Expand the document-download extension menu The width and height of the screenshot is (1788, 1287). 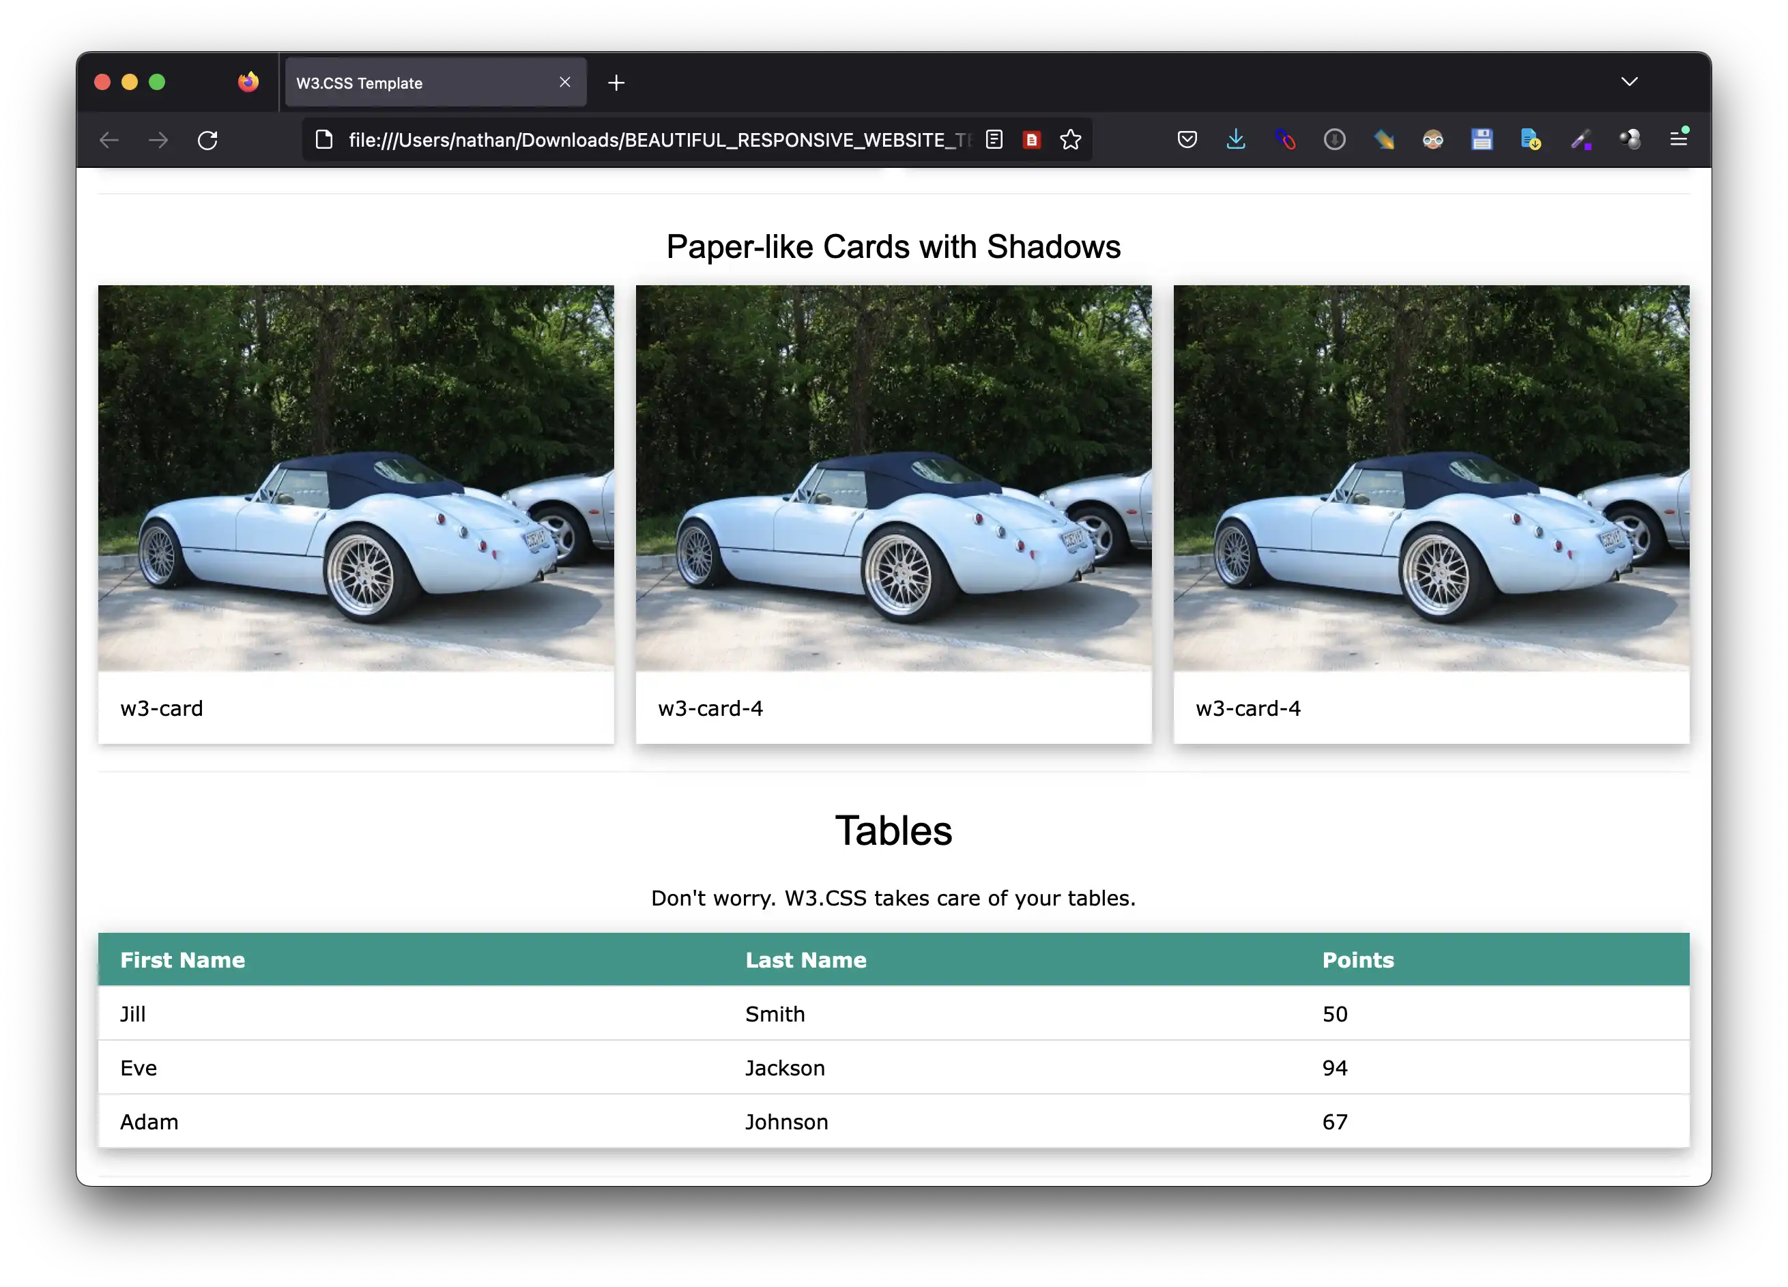pos(1530,139)
